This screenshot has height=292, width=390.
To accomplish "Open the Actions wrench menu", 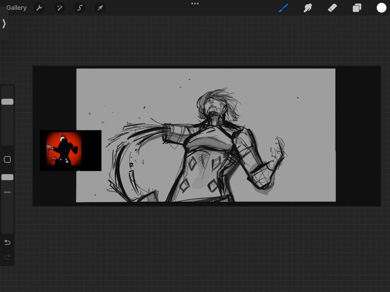I will pos(39,8).
